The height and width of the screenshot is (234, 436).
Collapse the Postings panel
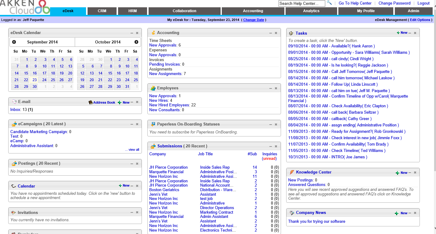tap(132, 164)
